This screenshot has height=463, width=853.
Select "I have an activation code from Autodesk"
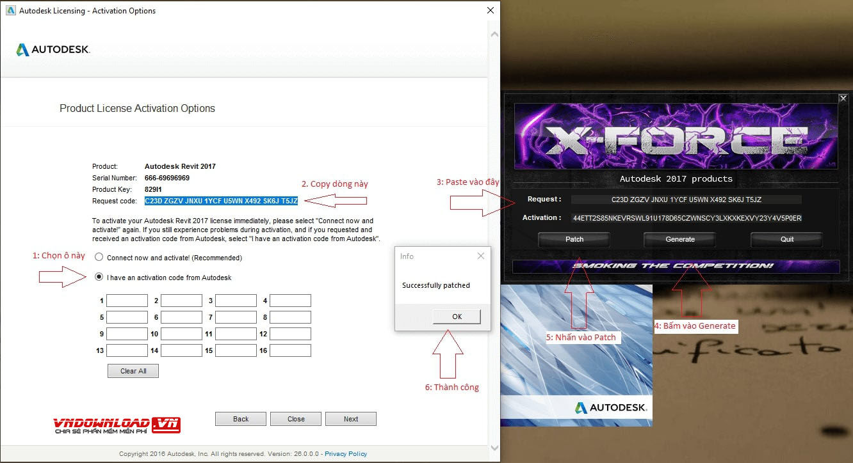(99, 278)
